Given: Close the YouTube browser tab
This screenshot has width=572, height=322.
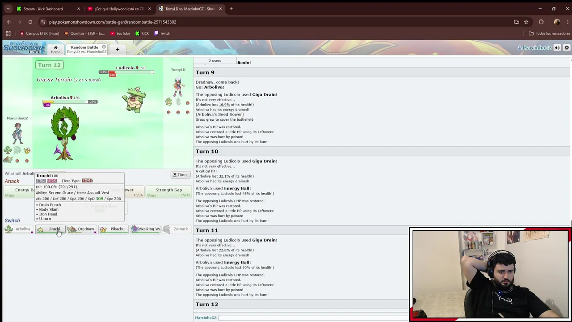Looking at the screenshot, I should [x=149, y=8].
